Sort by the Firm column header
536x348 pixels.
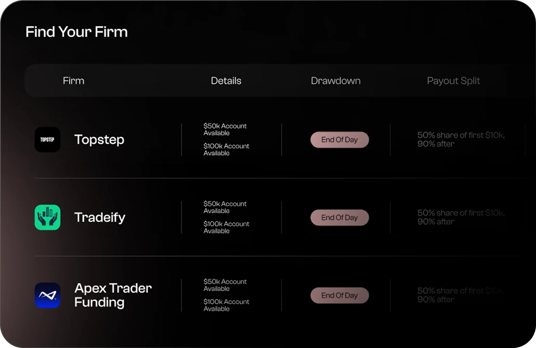coord(73,81)
